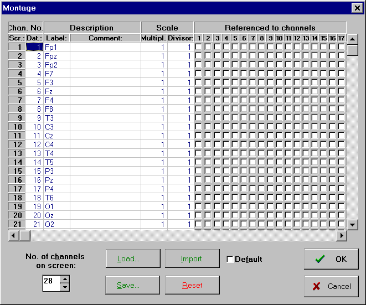
Task: Enable the Default checkbox
Action: 230,259
